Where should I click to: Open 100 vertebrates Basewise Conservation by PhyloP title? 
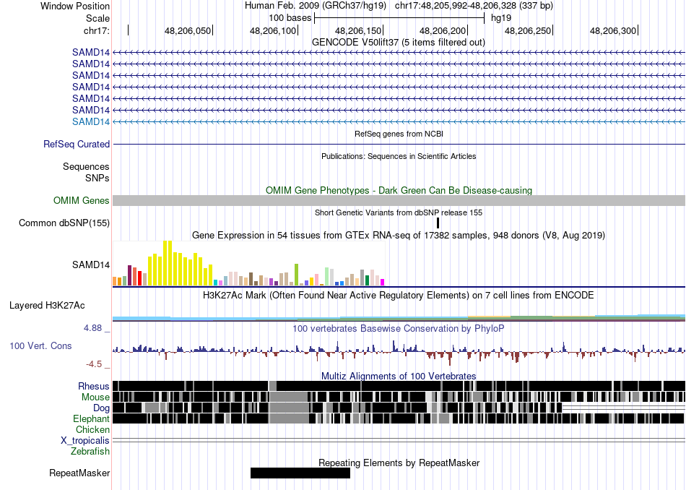pos(399,328)
